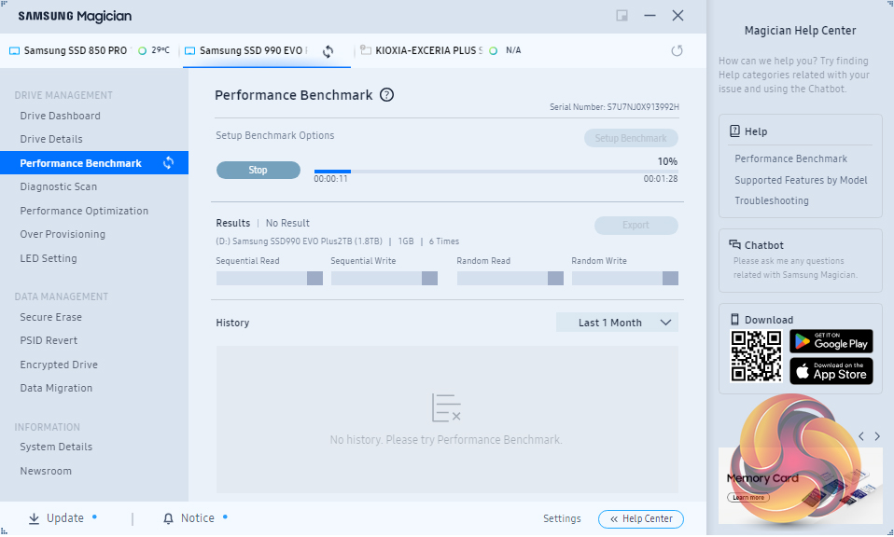
Task: Click the next arrow above Memory Card banner
Action: [877, 436]
